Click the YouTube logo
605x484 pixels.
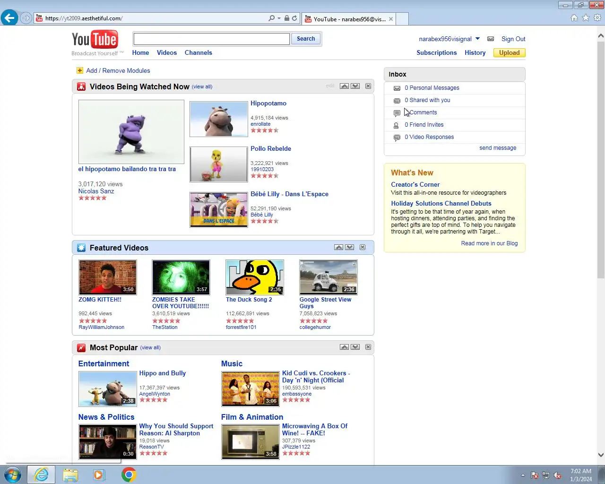click(x=95, y=40)
